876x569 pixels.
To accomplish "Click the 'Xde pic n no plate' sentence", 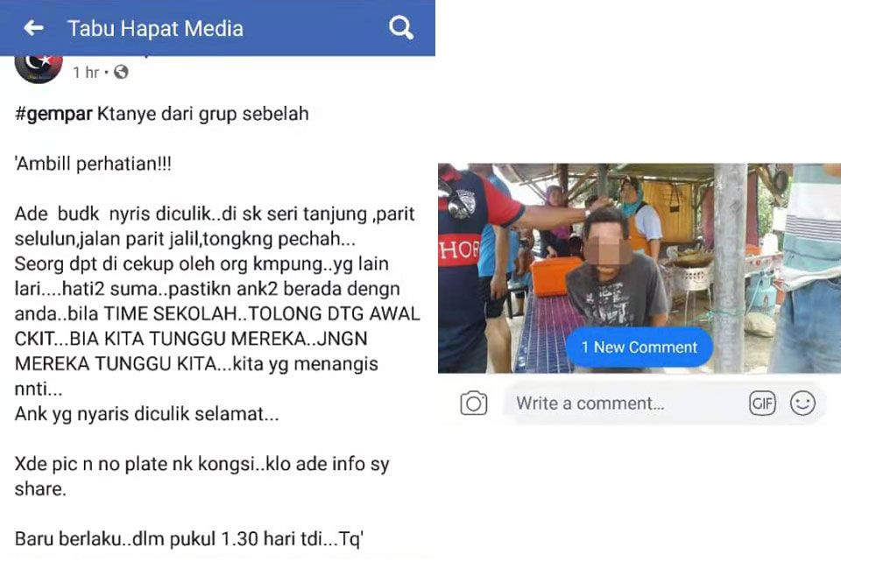I will (201, 476).
